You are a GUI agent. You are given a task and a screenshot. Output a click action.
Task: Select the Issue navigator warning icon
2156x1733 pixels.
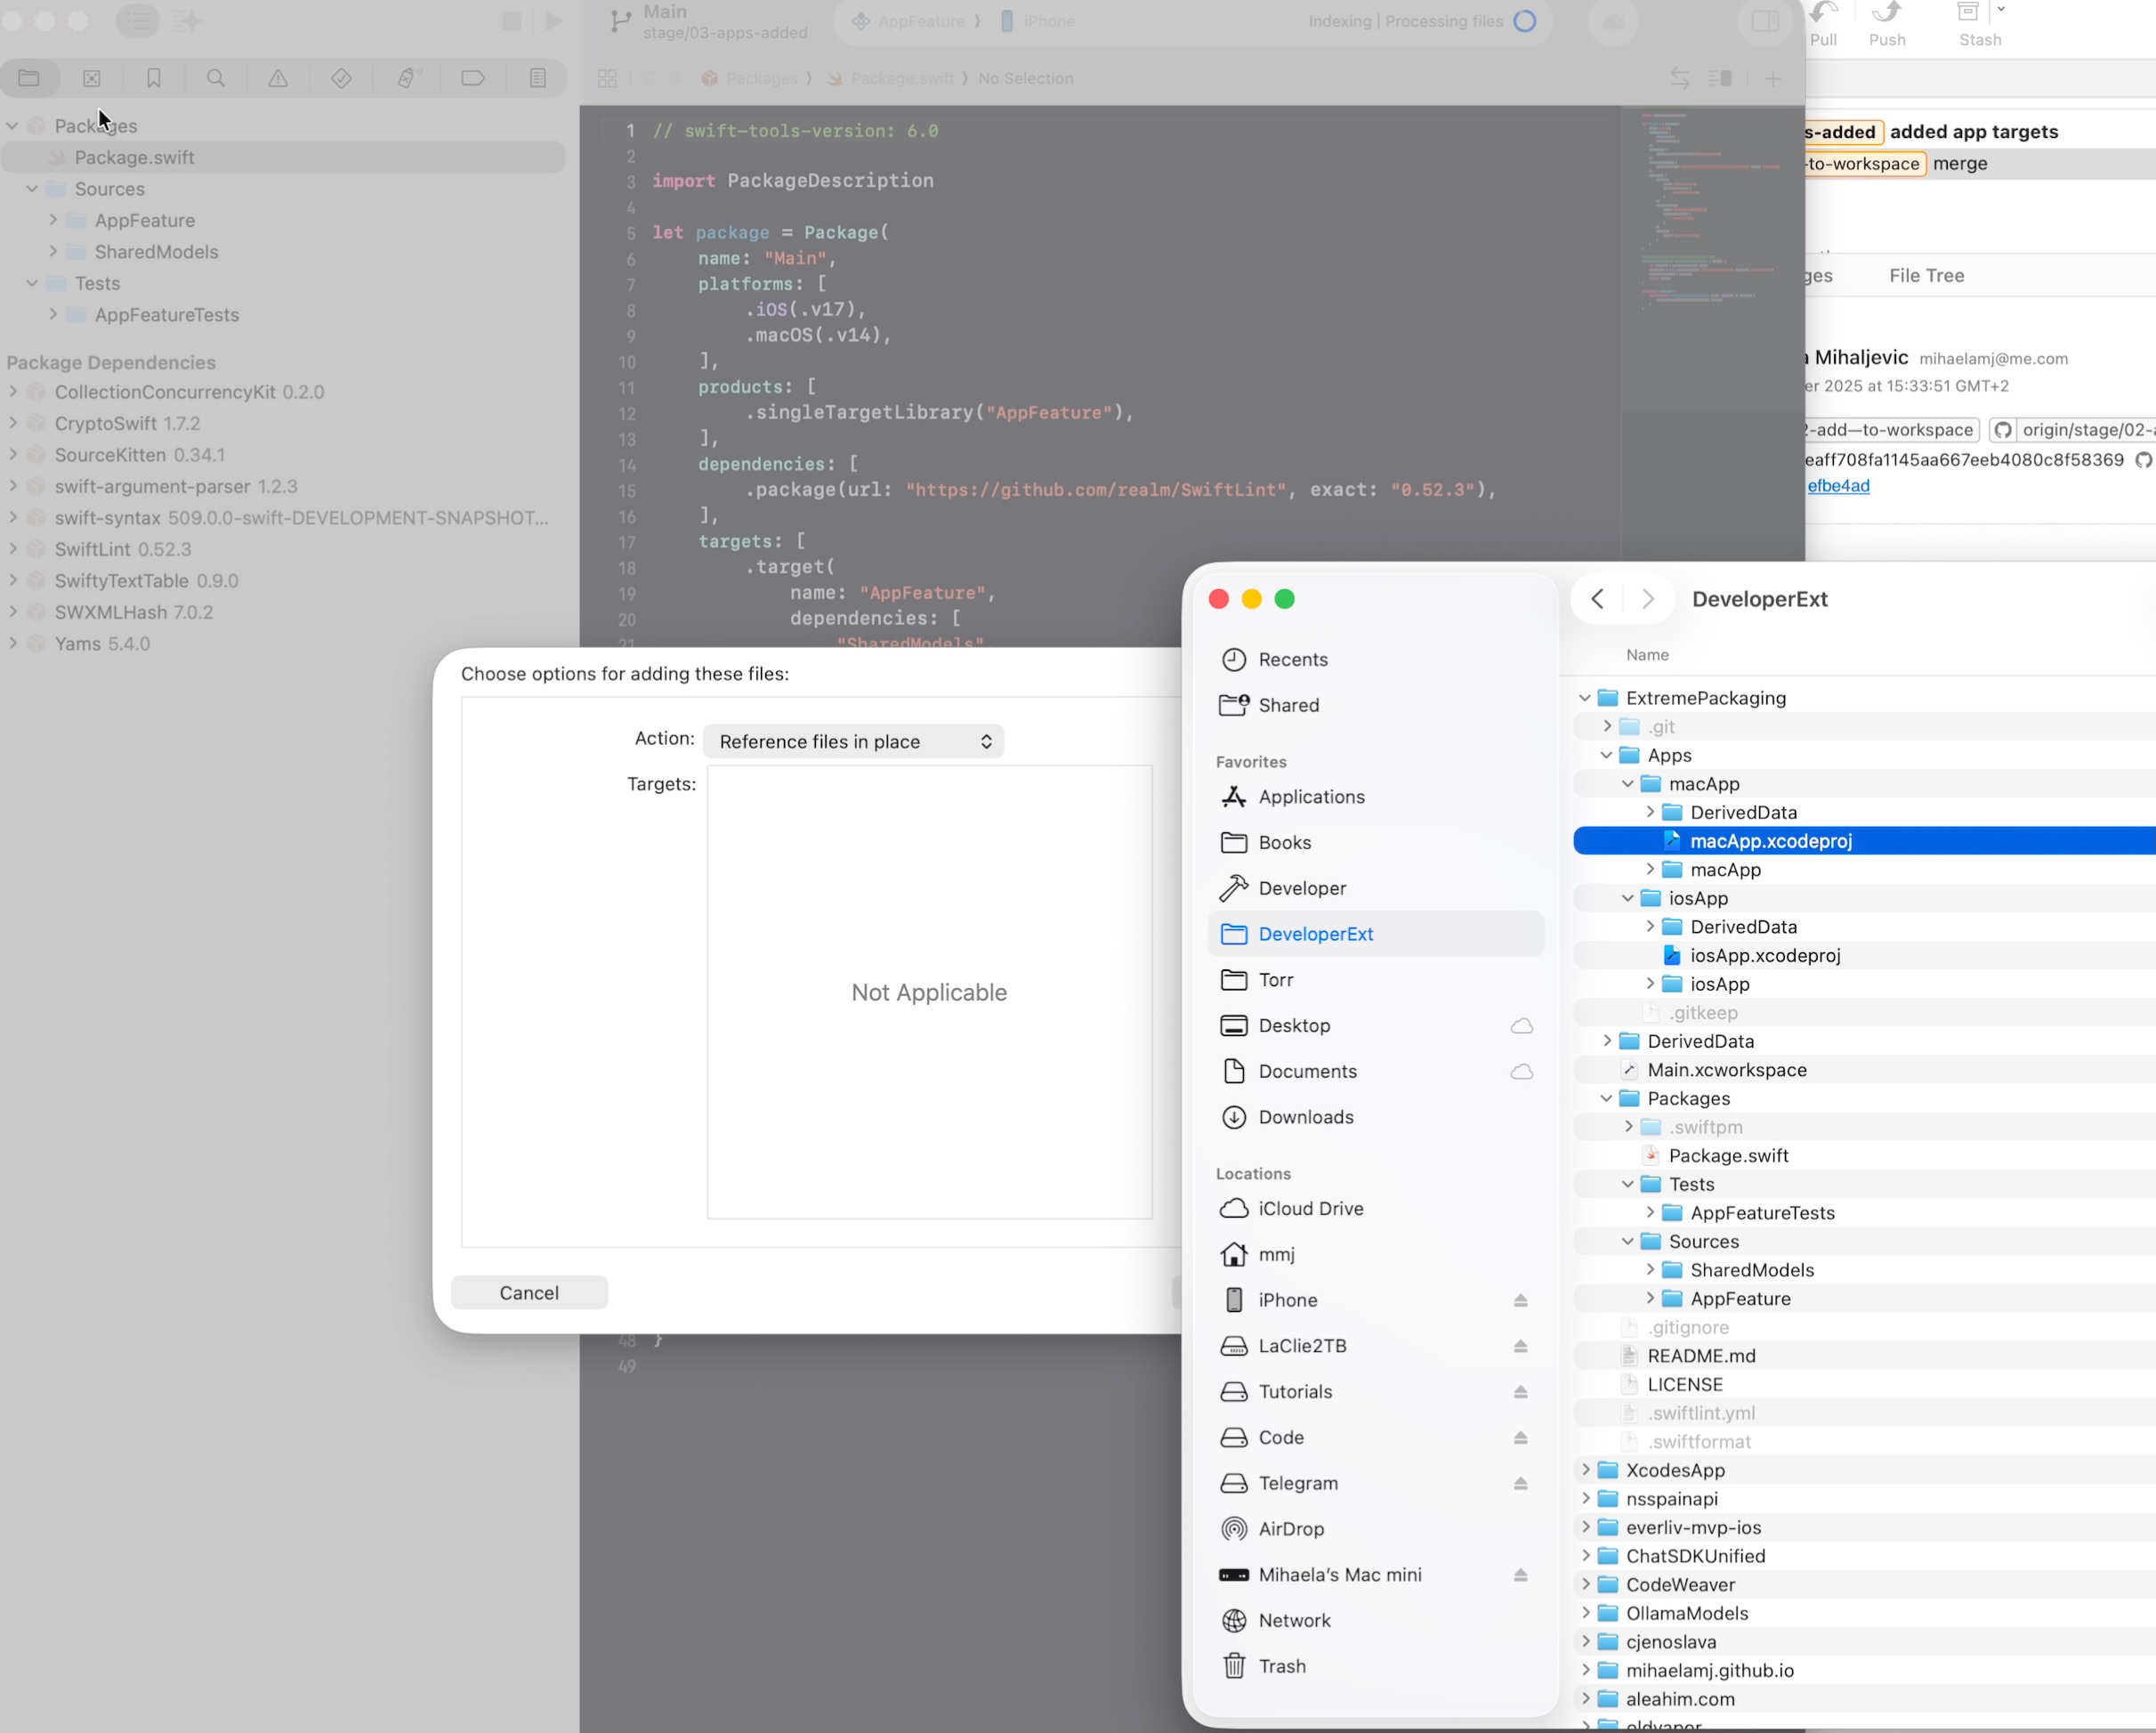(278, 78)
